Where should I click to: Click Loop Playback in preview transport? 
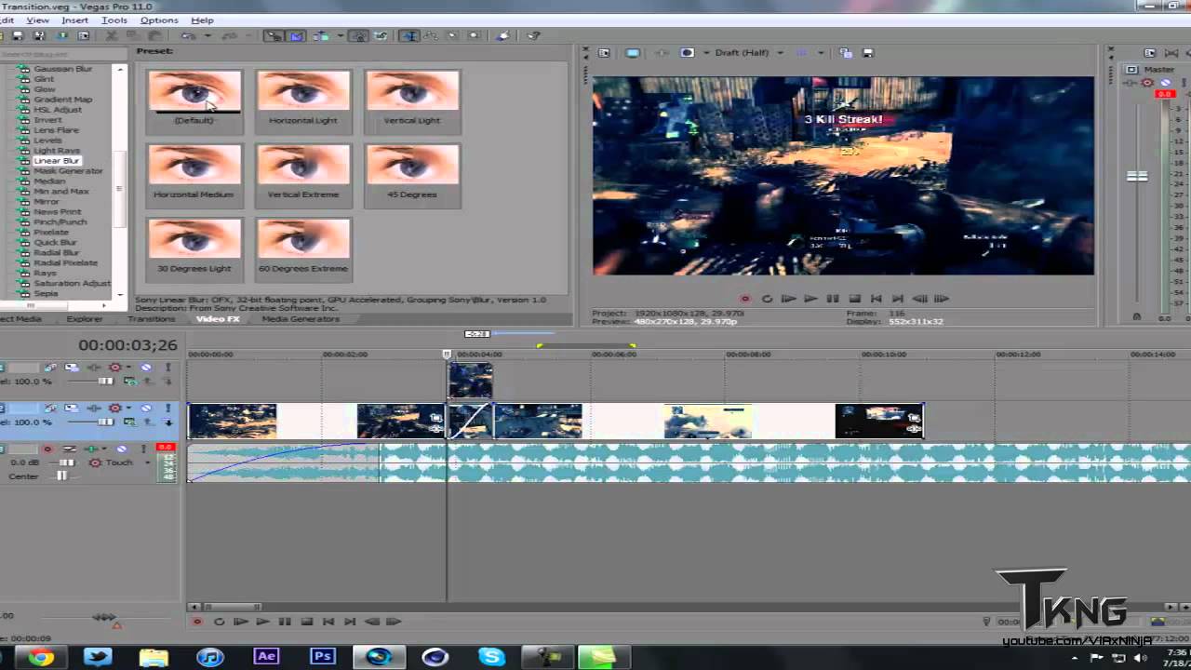767,299
